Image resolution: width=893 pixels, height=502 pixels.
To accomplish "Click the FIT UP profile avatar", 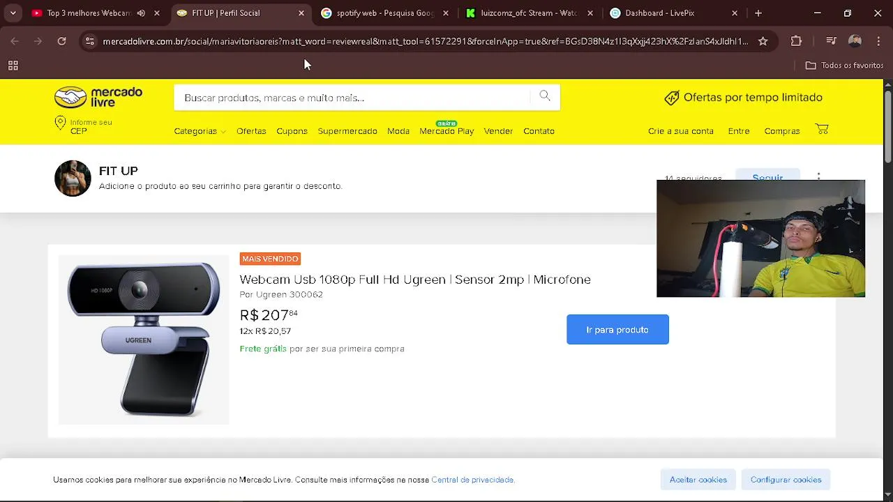I will click(73, 178).
